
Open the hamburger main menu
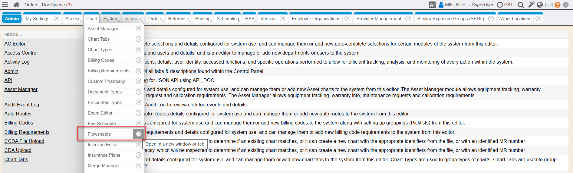click(5, 5)
